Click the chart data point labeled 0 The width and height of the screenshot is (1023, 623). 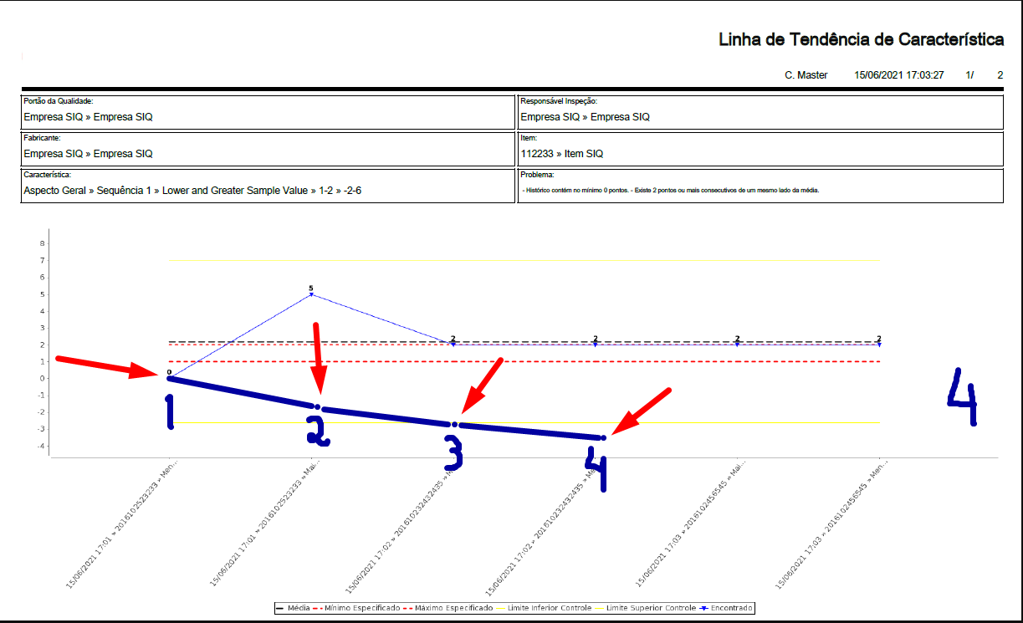click(x=169, y=377)
